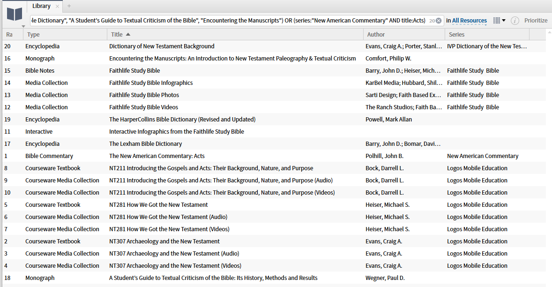Select Faithlife Study Bible Videos
This screenshot has height=287, width=552.
click(x=144, y=107)
